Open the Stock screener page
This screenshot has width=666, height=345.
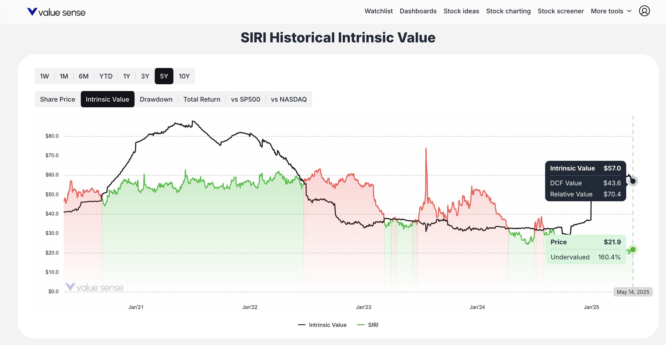click(561, 11)
